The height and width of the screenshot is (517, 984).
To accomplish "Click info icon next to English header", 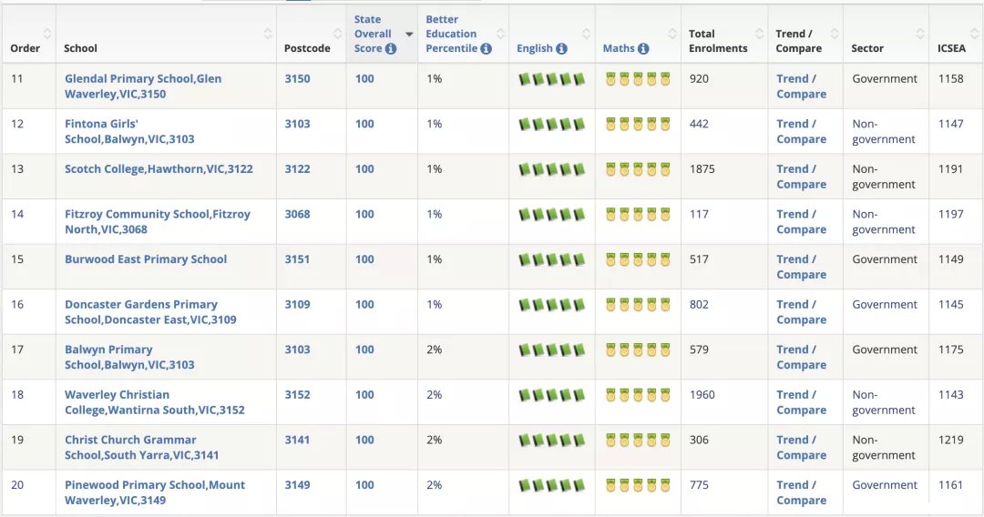I will [x=561, y=48].
